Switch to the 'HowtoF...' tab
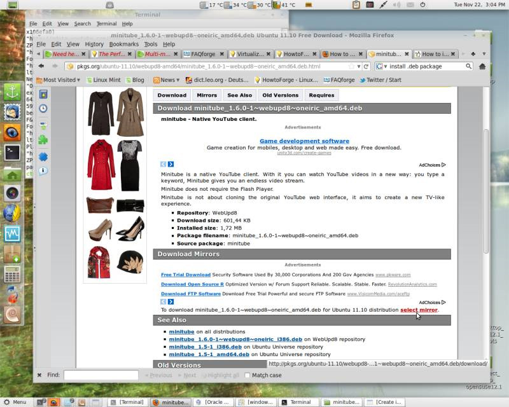Screen dimensions: 509x407 pos(296,54)
